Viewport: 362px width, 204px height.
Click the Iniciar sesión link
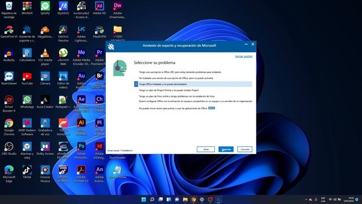244,57
